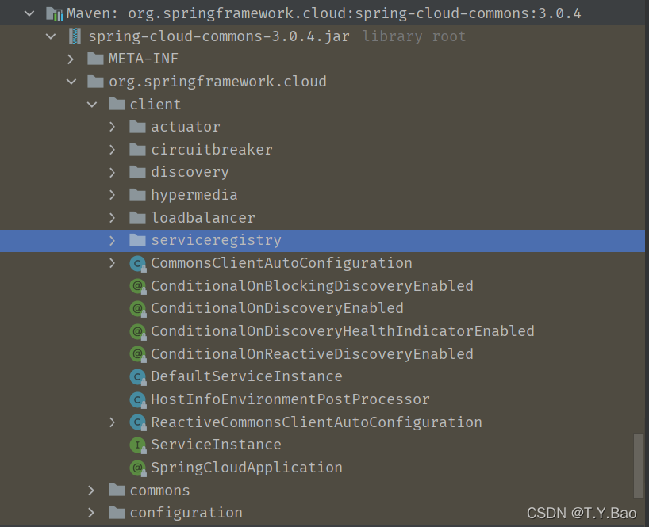649x527 pixels.
Task: Select 'HostInfoEnvironmentPostProcessor' class name
Action: 290,399
